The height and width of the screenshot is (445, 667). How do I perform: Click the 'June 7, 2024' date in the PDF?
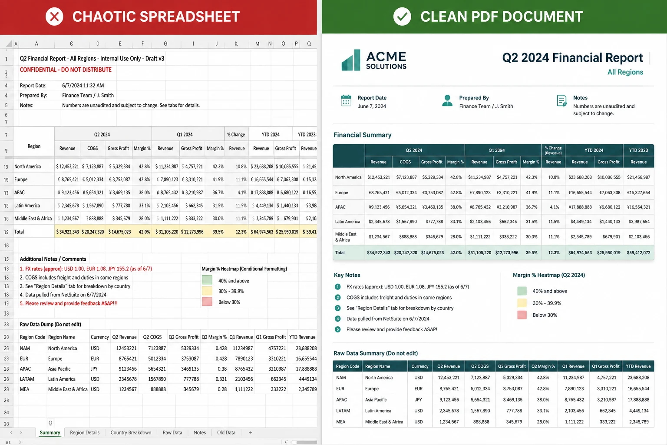pos(372,106)
